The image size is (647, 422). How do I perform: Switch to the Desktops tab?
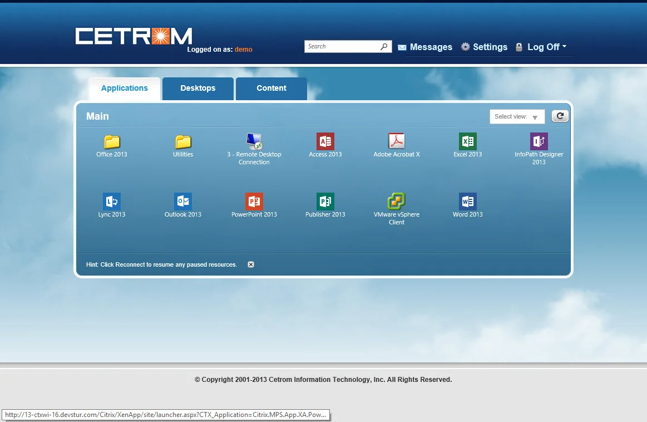pos(198,89)
